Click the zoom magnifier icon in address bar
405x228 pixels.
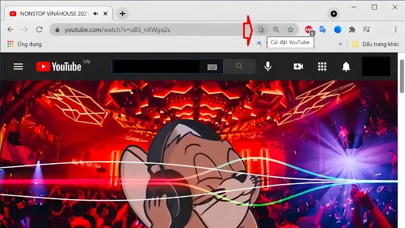276,29
